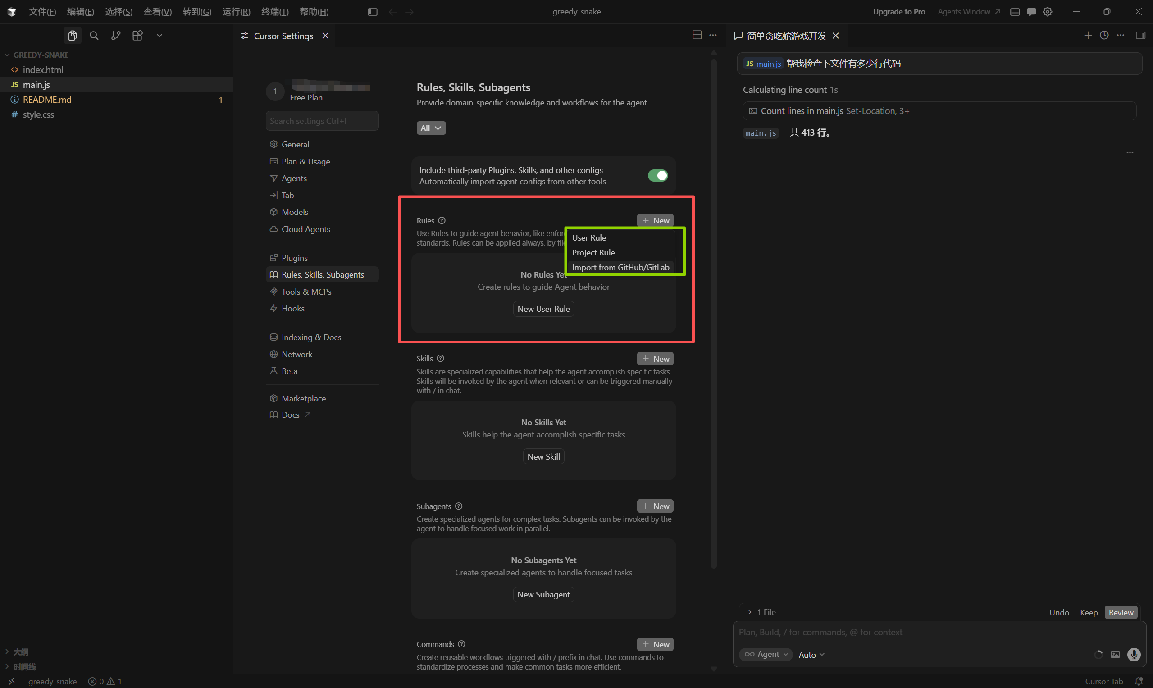
Task: Start a new chat with plus icon
Action: [1088, 35]
